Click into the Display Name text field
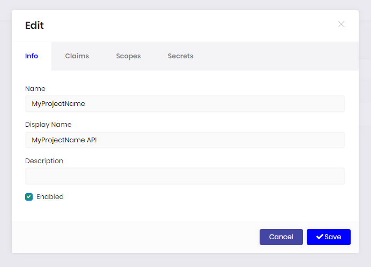 coord(185,140)
